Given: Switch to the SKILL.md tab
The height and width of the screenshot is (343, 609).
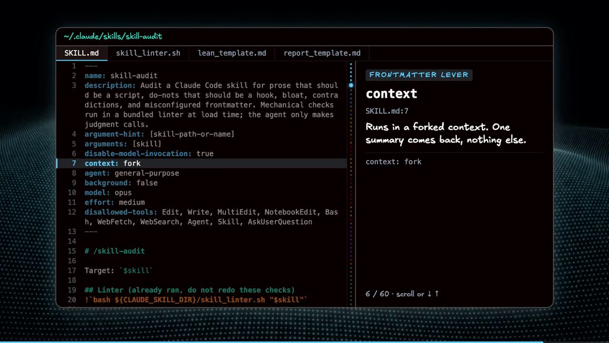Looking at the screenshot, I should [x=81, y=53].
